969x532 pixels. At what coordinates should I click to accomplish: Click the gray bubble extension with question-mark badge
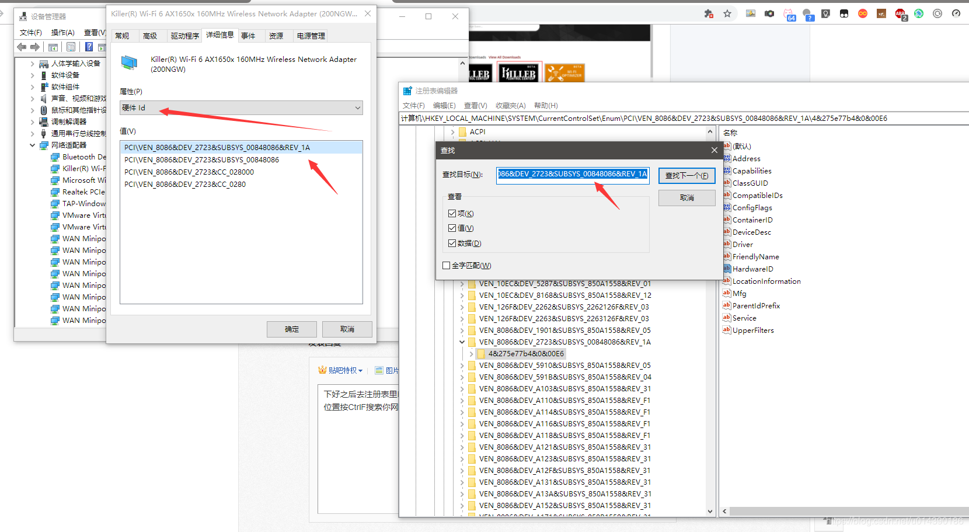click(807, 14)
